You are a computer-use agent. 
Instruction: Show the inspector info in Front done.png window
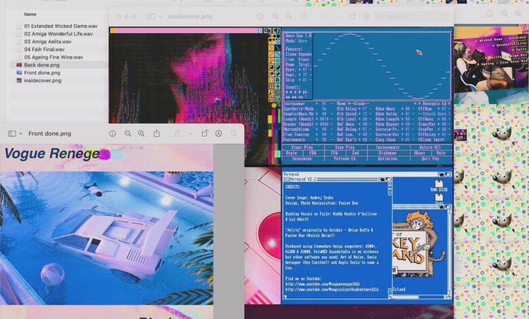[113, 134]
